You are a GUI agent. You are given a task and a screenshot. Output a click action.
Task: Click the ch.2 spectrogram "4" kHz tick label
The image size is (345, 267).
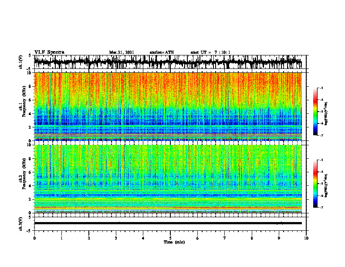pos(31,186)
